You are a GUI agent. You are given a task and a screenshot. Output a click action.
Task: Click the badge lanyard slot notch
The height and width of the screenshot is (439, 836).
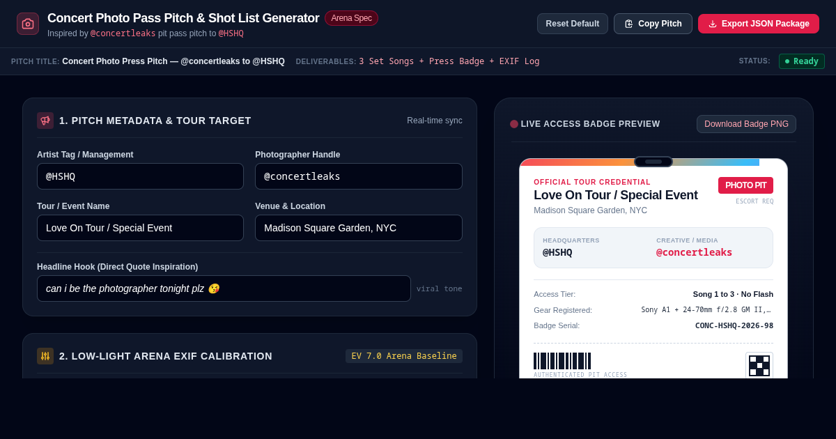pos(653,162)
